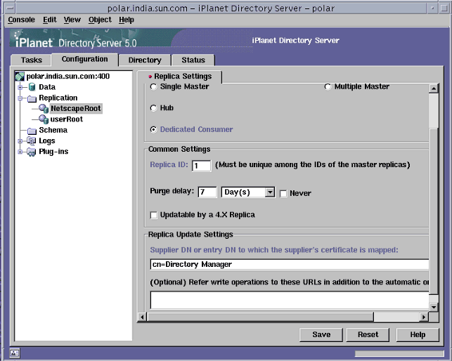Expand the Plug-ins tree node
Viewport: 452px width, 361px height.
(20, 152)
